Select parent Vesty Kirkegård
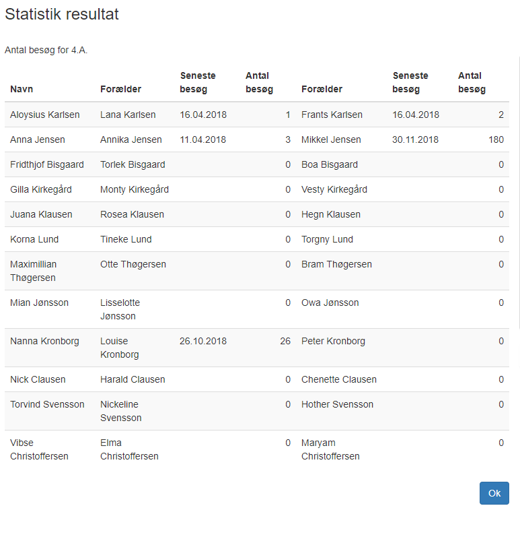The image size is (520, 541). click(334, 189)
